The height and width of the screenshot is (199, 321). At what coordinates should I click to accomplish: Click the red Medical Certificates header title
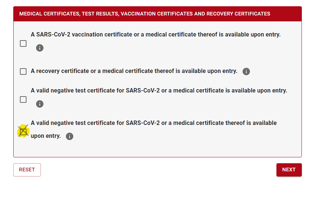tap(145, 14)
